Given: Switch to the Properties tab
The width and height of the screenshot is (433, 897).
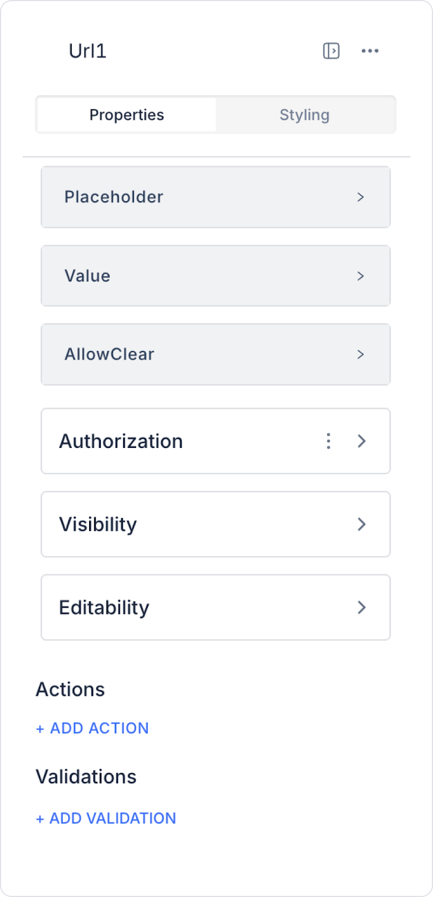Looking at the screenshot, I should 127,115.
